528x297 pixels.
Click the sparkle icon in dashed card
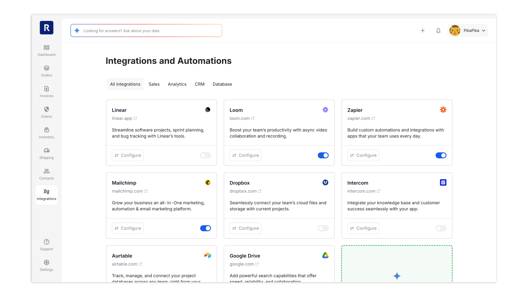click(x=397, y=276)
